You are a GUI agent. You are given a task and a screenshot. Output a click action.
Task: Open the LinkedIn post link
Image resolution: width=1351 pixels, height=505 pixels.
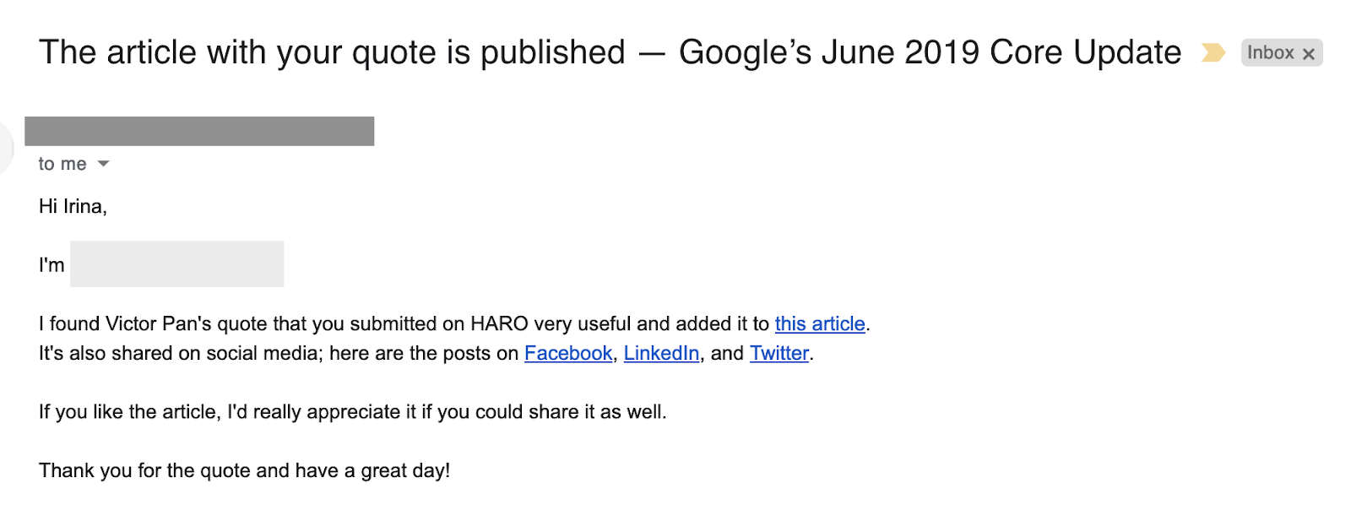pyautogui.click(x=661, y=354)
